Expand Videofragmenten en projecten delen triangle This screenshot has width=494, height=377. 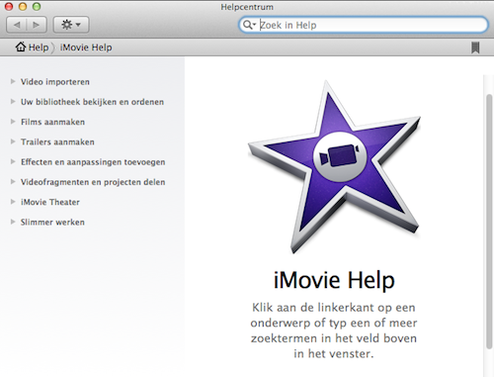(x=13, y=181)
